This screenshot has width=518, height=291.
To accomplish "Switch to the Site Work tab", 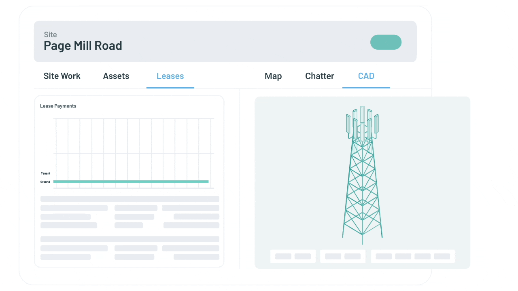I will tap(62, 76).
